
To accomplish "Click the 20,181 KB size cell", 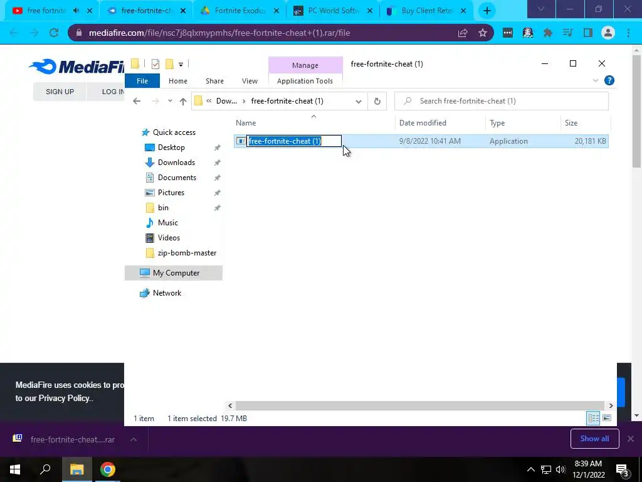I will pyautogui.click(x=590, y=141).
